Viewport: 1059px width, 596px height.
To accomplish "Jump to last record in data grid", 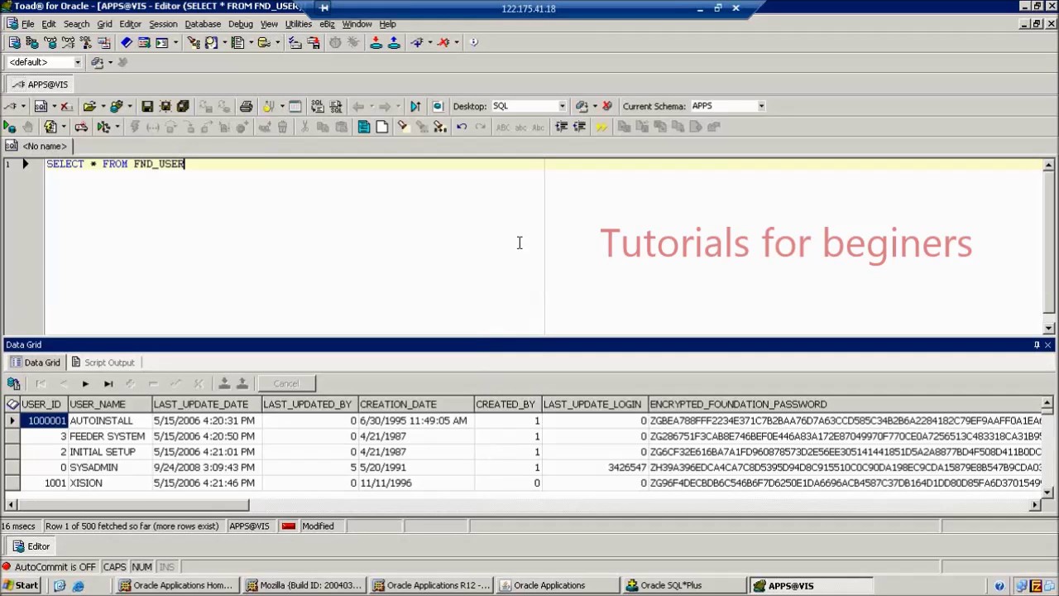I will click(x=108, y=383).
